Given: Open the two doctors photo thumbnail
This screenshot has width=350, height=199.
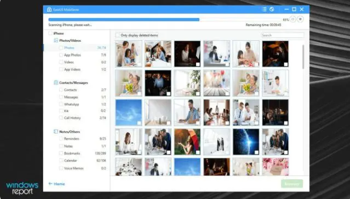Looking at the screenshot, I should [x=246, y=112].
